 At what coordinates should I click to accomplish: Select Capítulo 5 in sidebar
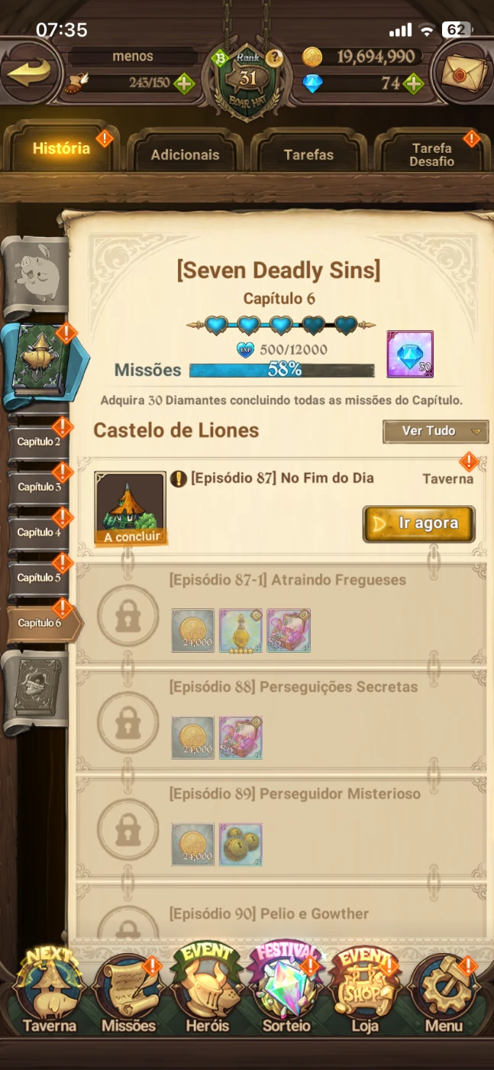[x=40, y=578]
